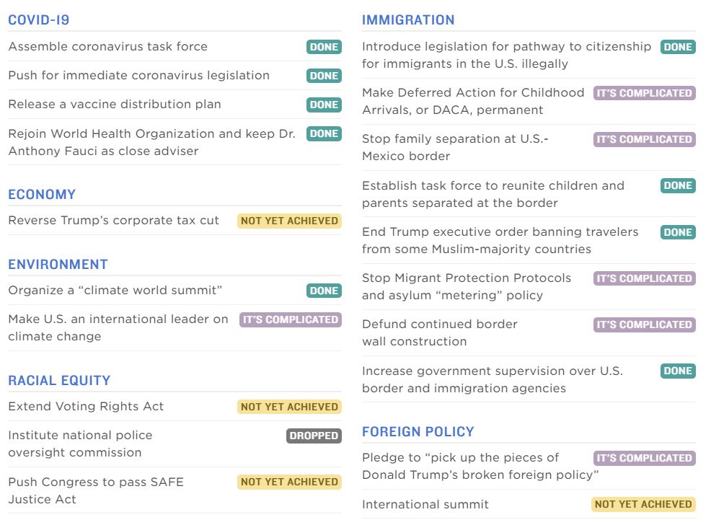The width and height of the screenshot is (711, 525).
Task: Open the ENVIRONMENT section heading
Action: [58, 264]
